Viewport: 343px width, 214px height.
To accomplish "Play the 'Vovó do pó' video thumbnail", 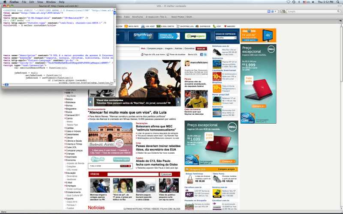I will (x=123, y=185).
